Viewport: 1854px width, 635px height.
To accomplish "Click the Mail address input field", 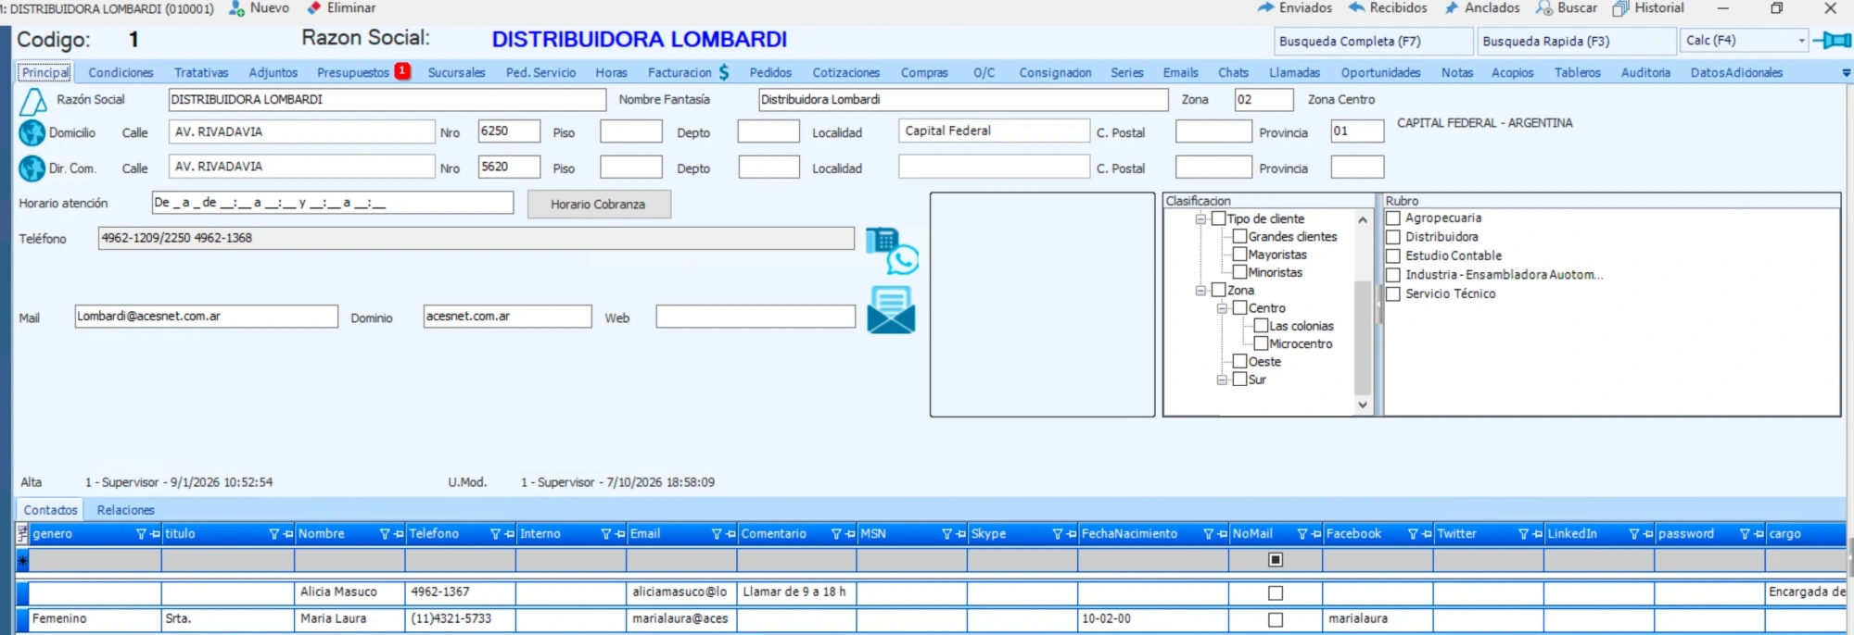I will [x=206, y=317].
